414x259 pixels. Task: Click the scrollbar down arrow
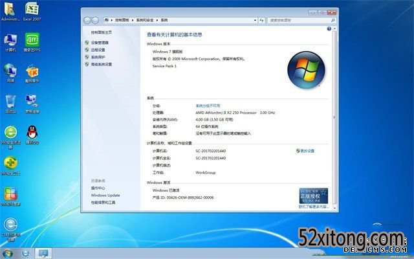tap(334, 208)
